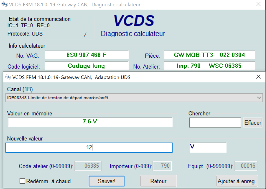Click the No. VAG field 8S0 907 468 F
The height and width of the screenshot is (189, 266).
coord(87,55)
